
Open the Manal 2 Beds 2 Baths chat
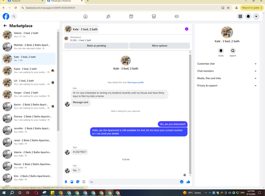click(x=29, y=166)
